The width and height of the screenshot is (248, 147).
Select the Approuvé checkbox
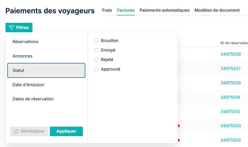(x=96, y=69)
